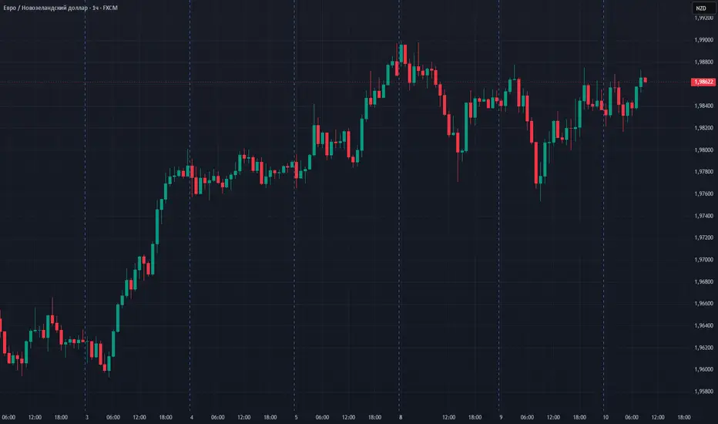Click the last red candle at the chart's right end
The image size is (718, 424).
[645, 80]
